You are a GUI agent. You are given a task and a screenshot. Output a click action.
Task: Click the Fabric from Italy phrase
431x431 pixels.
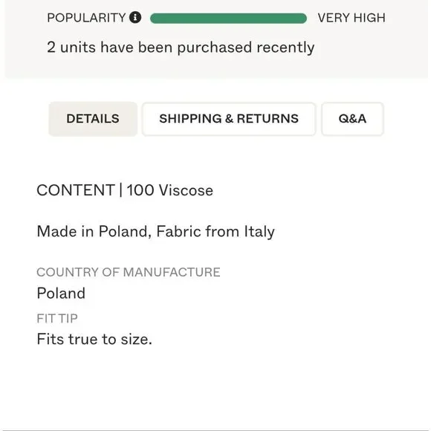tap(215, 231)
